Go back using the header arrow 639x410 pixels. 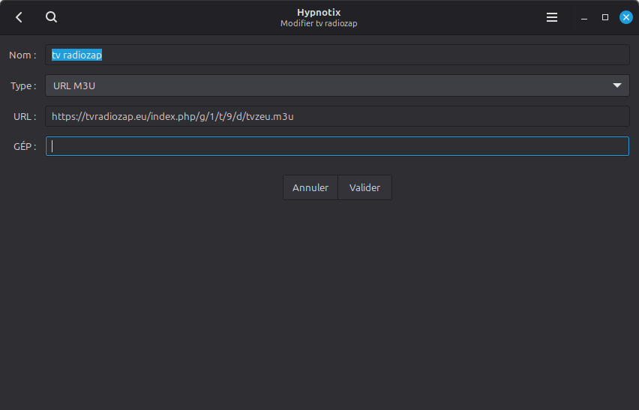click(19, 17)
